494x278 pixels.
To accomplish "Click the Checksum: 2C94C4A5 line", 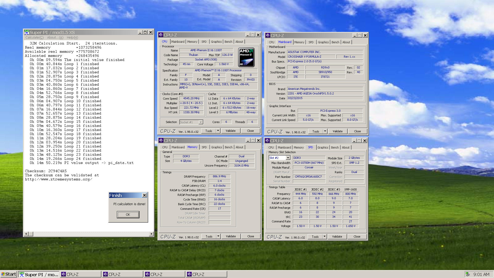I will tap(46, 171).
